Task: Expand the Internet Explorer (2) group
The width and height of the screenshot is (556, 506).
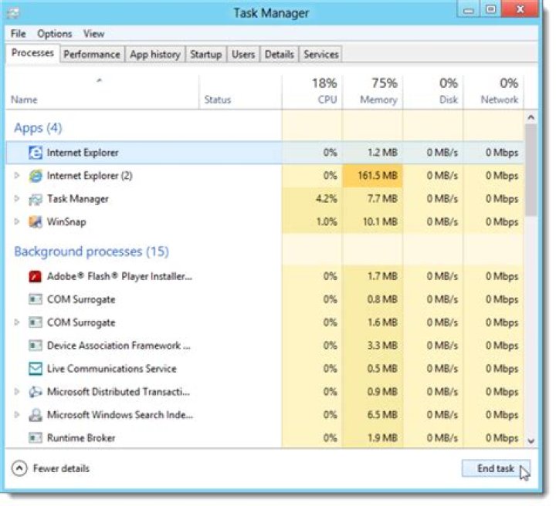Action: click(x=16, y=175)
